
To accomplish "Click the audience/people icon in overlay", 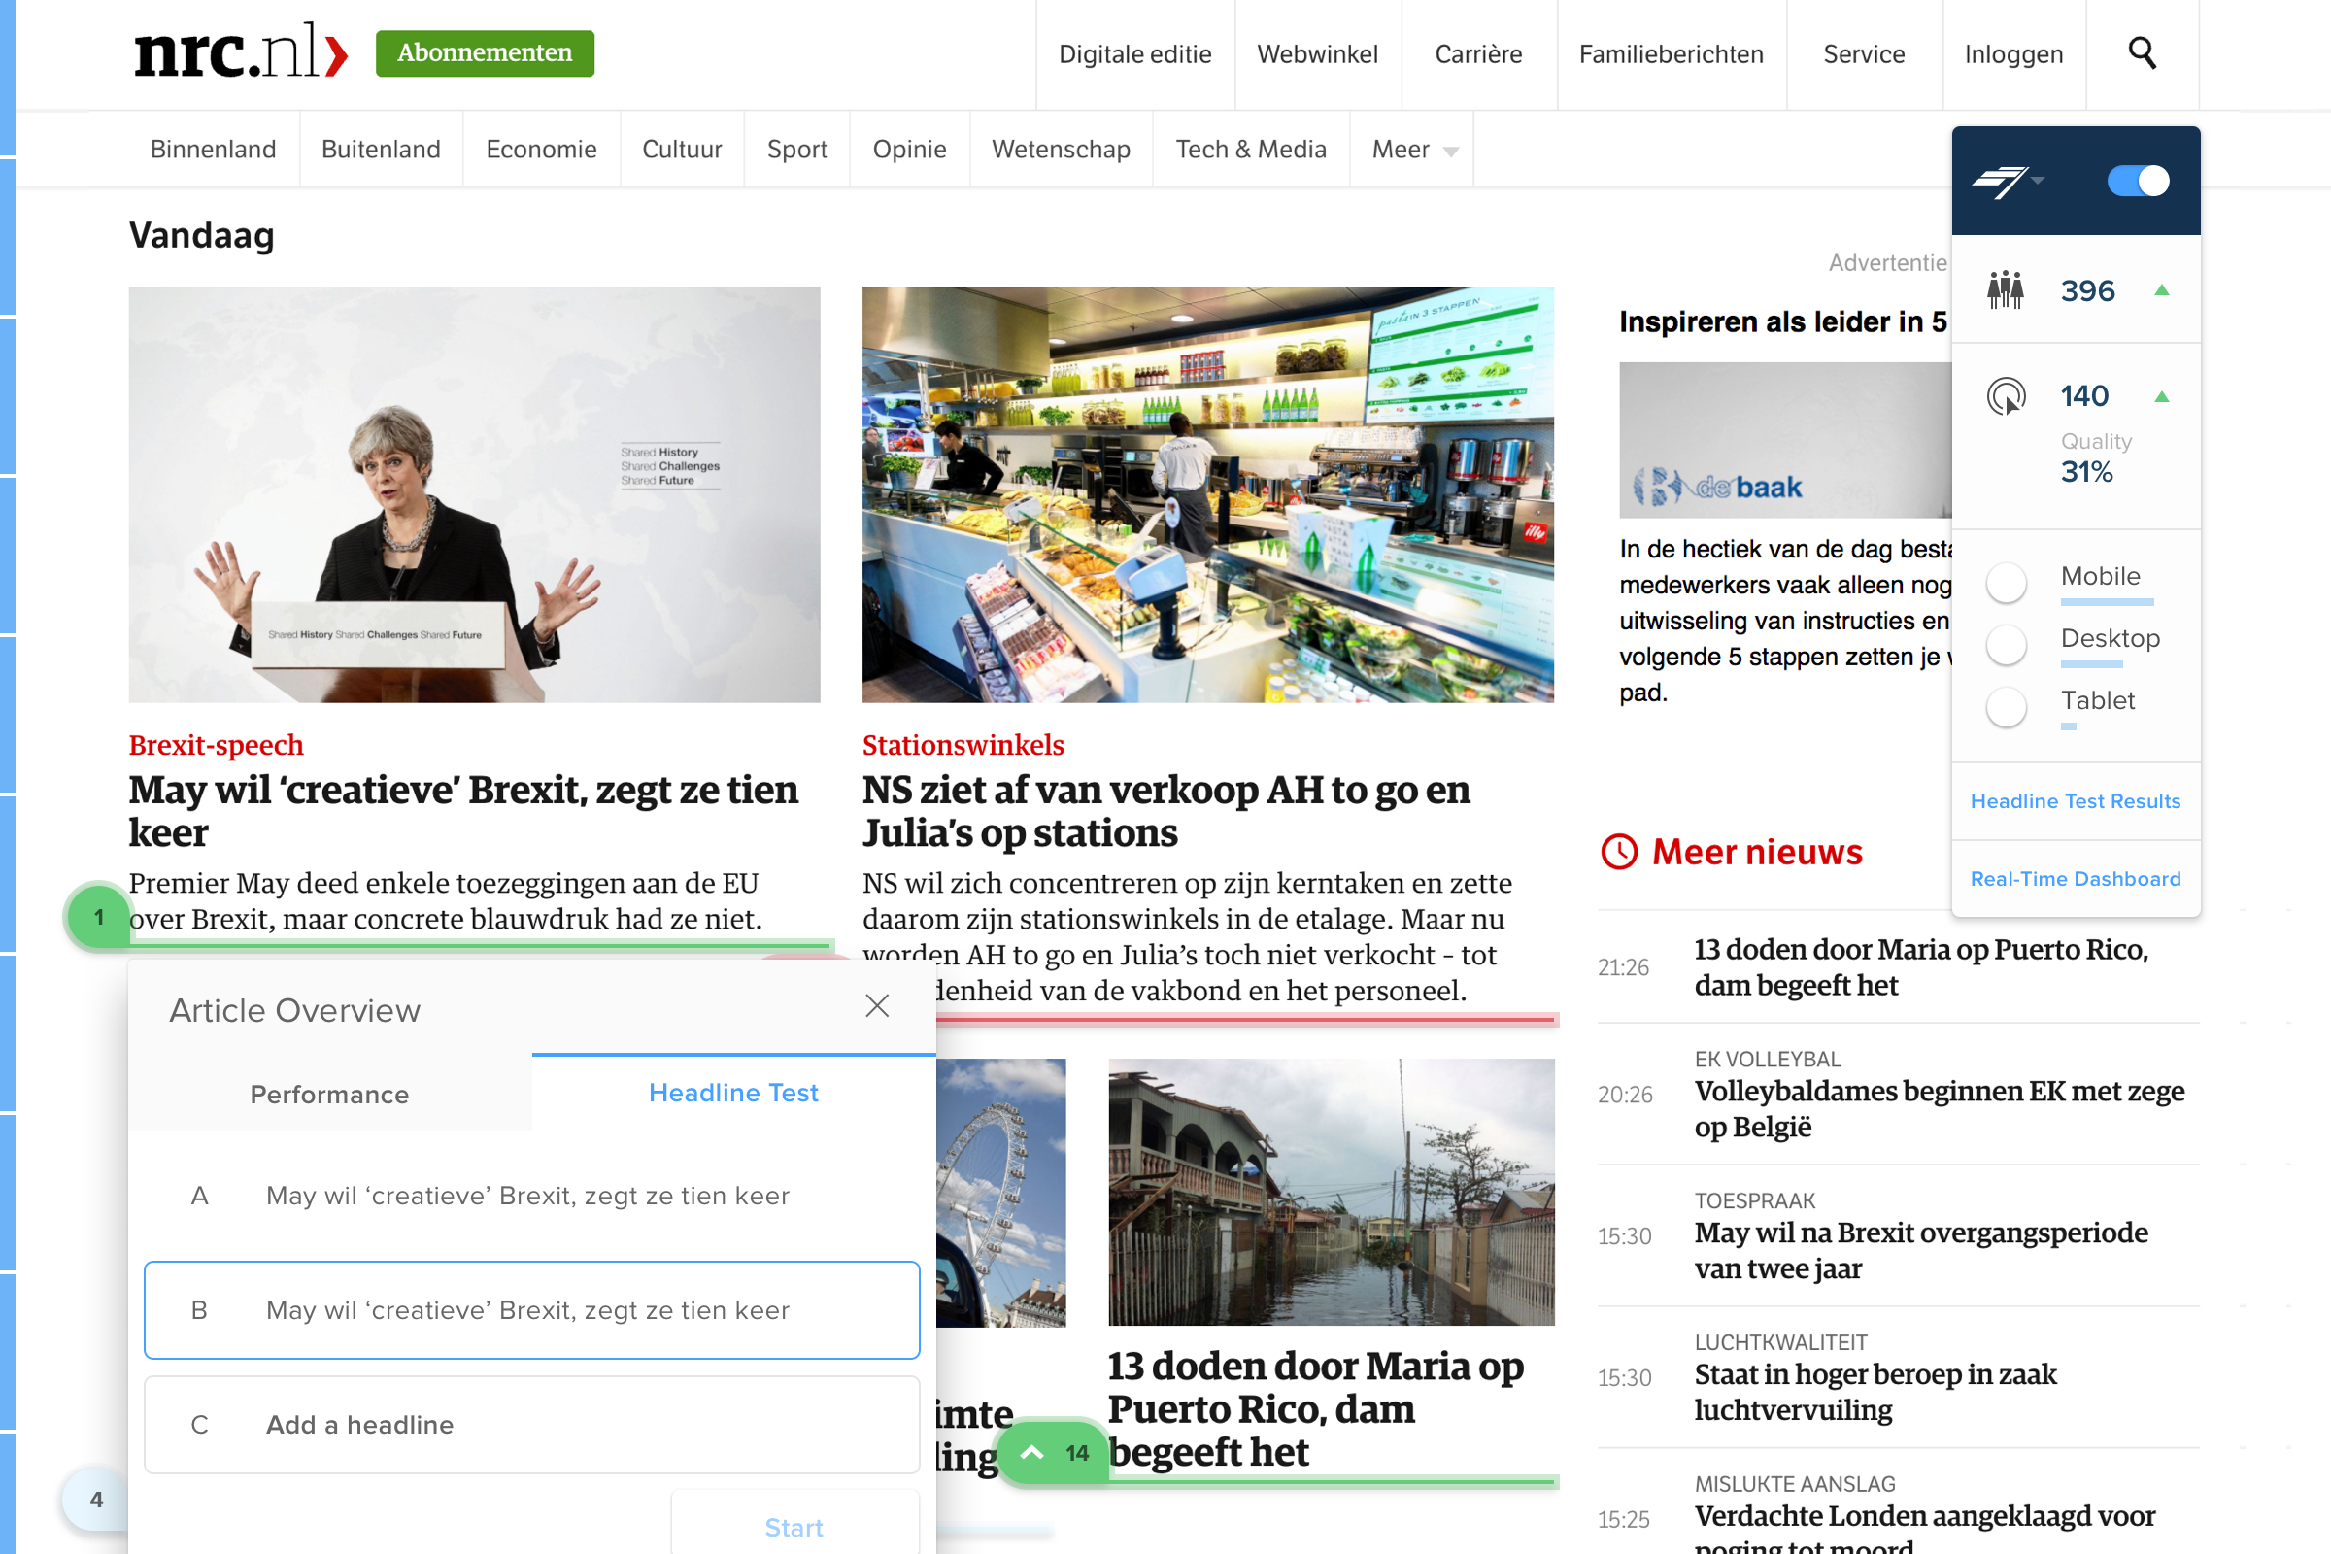I will click(2005, 287).
